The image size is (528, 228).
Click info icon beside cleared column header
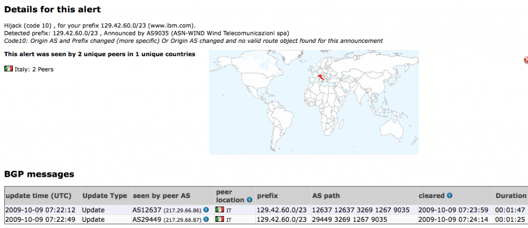450,196
